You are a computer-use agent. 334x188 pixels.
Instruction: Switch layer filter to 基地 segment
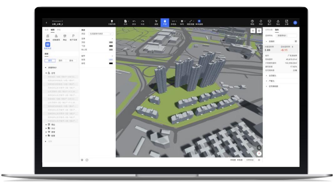pos(71,60)
